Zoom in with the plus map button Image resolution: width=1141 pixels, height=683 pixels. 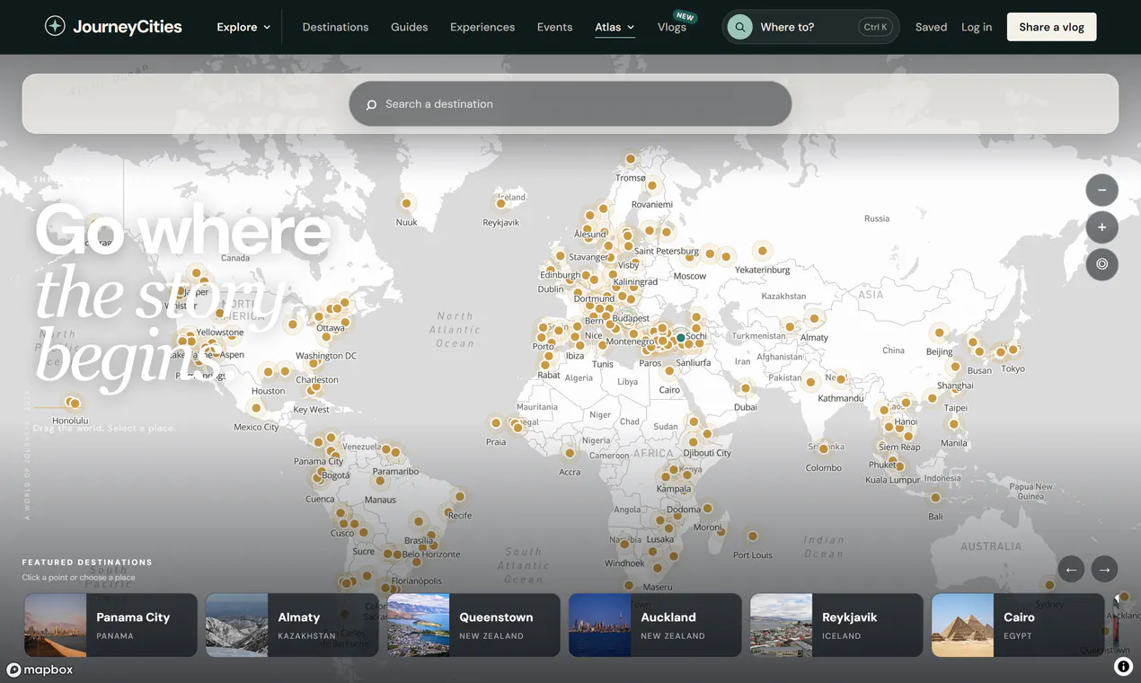click(x=1101, y=227)
